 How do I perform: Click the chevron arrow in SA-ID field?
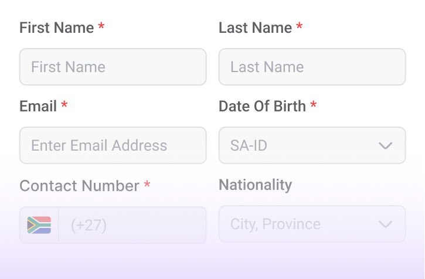pyautogui.click(x=385, y=145)
